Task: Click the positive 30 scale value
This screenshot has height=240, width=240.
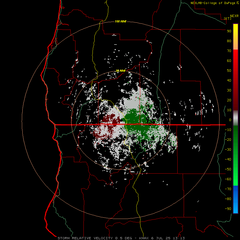Action: click(229, 90)
